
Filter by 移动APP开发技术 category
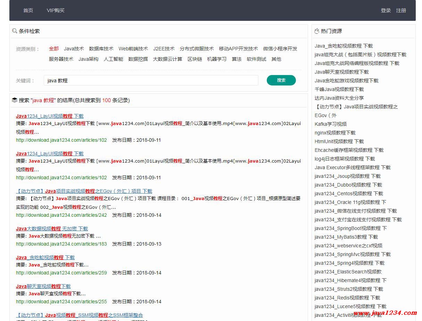[238, 49]
